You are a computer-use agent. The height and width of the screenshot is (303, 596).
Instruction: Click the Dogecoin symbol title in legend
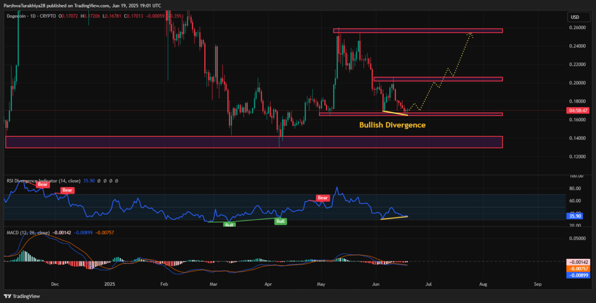tap(17, 16)
